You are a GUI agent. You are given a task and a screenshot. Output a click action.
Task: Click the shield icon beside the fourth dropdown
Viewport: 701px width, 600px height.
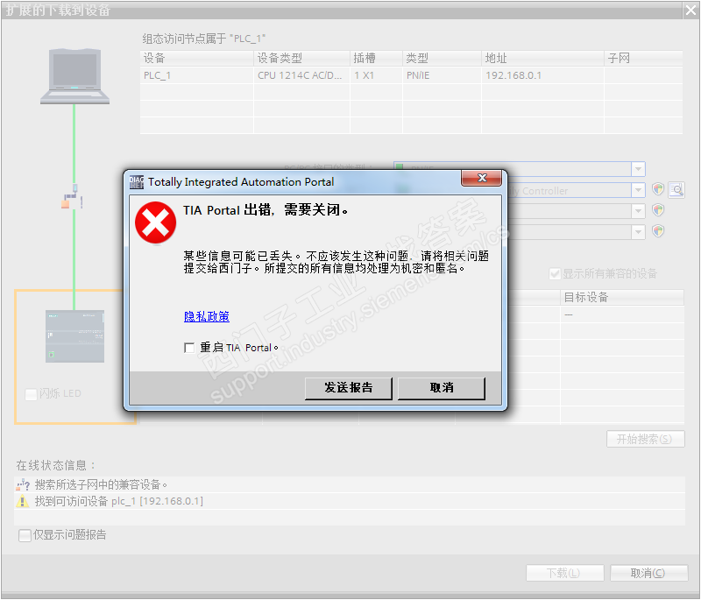tap(658, 231)
